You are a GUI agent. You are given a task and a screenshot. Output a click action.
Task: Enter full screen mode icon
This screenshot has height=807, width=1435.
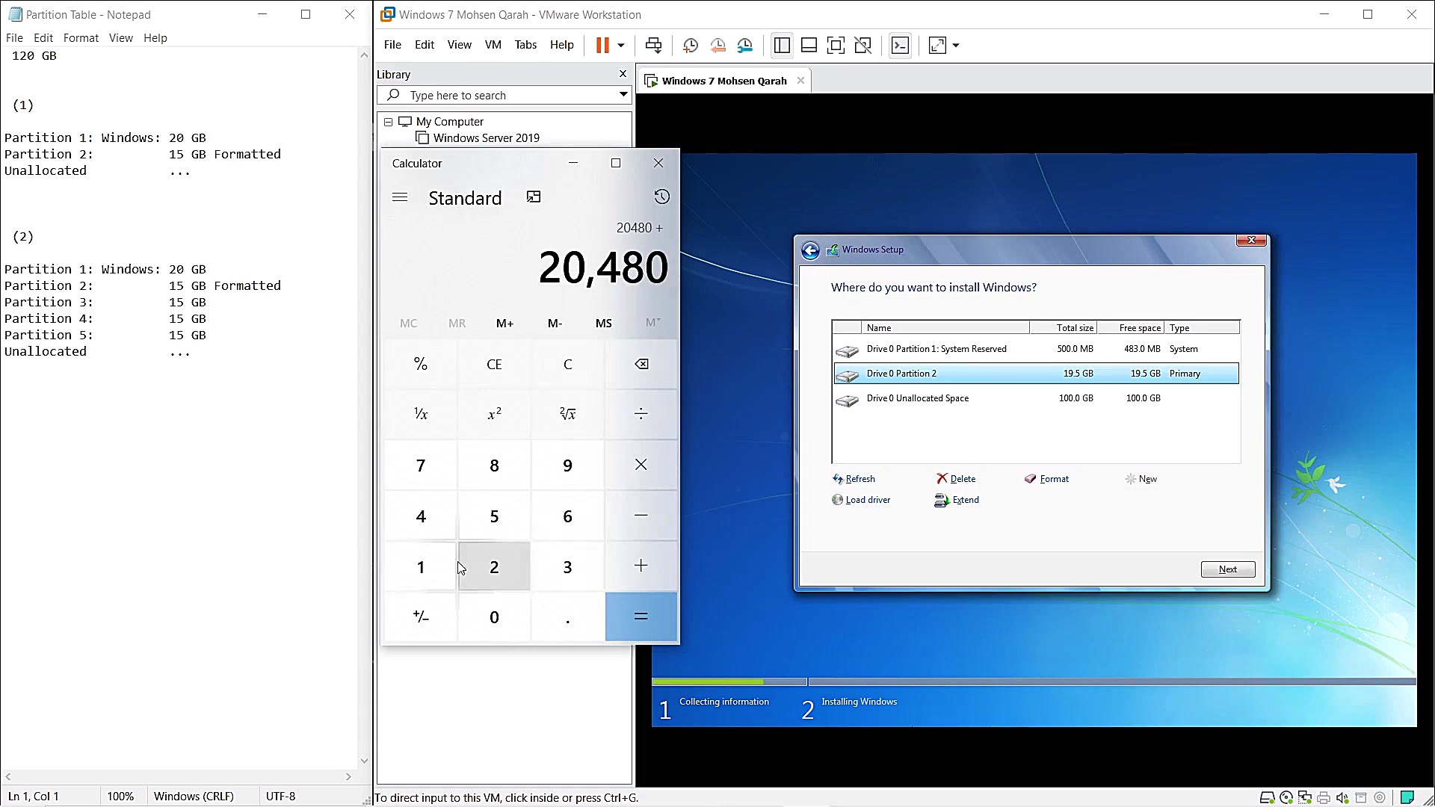click(836, 46)
